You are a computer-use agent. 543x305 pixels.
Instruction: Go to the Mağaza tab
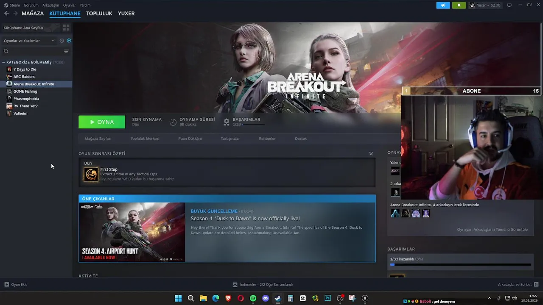click(33, 14)
